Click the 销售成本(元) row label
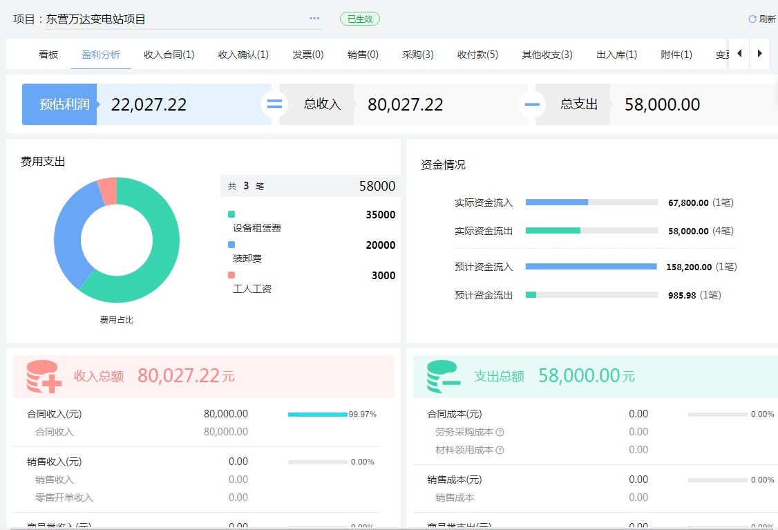This screenshot has height=530, width=778. 455,480
